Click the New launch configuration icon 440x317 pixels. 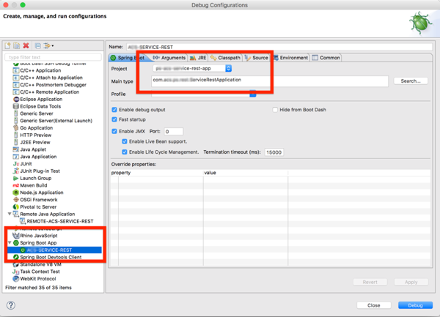(8, 45)
